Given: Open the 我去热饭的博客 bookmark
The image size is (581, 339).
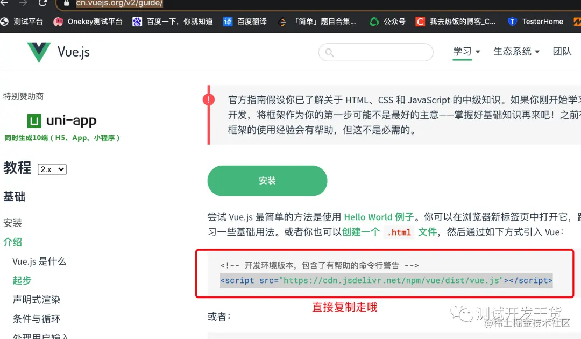Looking at the screenshot, I should (455, 22).
